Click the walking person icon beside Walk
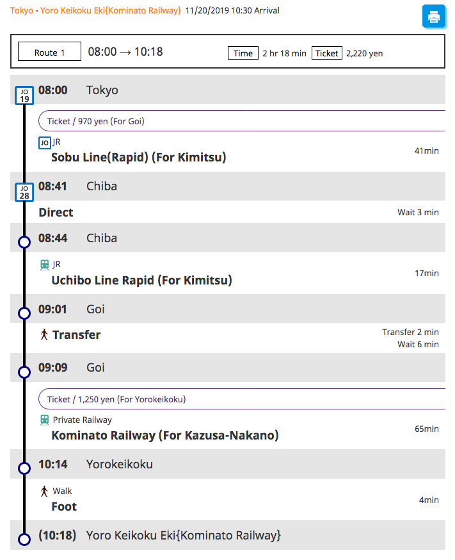455x560 pixels. (44, 491)
